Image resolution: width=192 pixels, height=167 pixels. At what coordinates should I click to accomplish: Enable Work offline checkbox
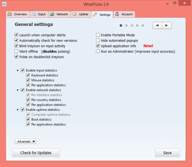16,51
